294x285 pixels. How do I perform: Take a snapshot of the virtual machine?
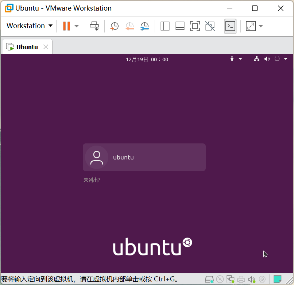[115, 26]
